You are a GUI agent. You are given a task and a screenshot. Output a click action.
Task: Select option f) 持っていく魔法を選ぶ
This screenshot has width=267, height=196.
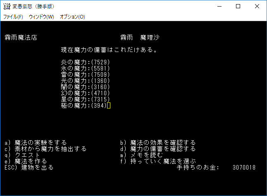pos(158,161)
